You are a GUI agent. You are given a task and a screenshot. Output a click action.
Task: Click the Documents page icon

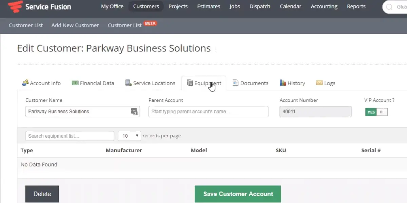tap(235, 83)
